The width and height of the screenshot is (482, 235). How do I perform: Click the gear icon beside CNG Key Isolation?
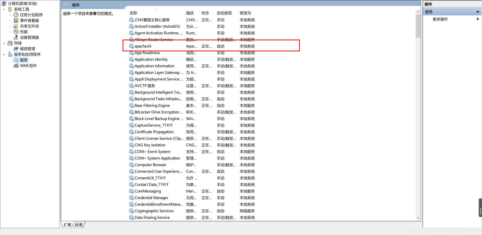(x=131, y=145)
